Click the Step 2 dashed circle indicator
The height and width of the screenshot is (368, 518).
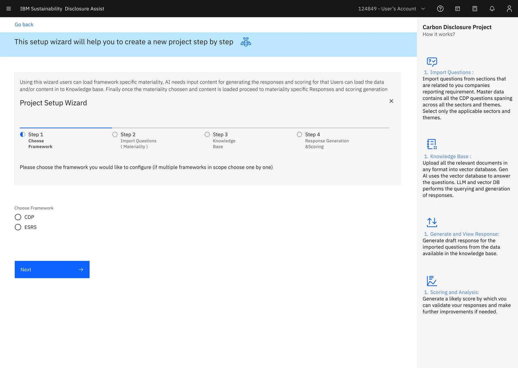[x=115, y=134]
